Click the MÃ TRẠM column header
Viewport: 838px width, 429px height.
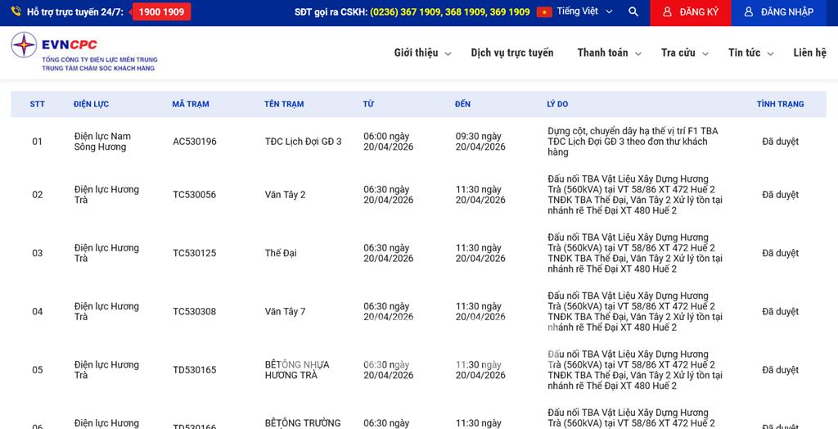(x=191, y=104)
